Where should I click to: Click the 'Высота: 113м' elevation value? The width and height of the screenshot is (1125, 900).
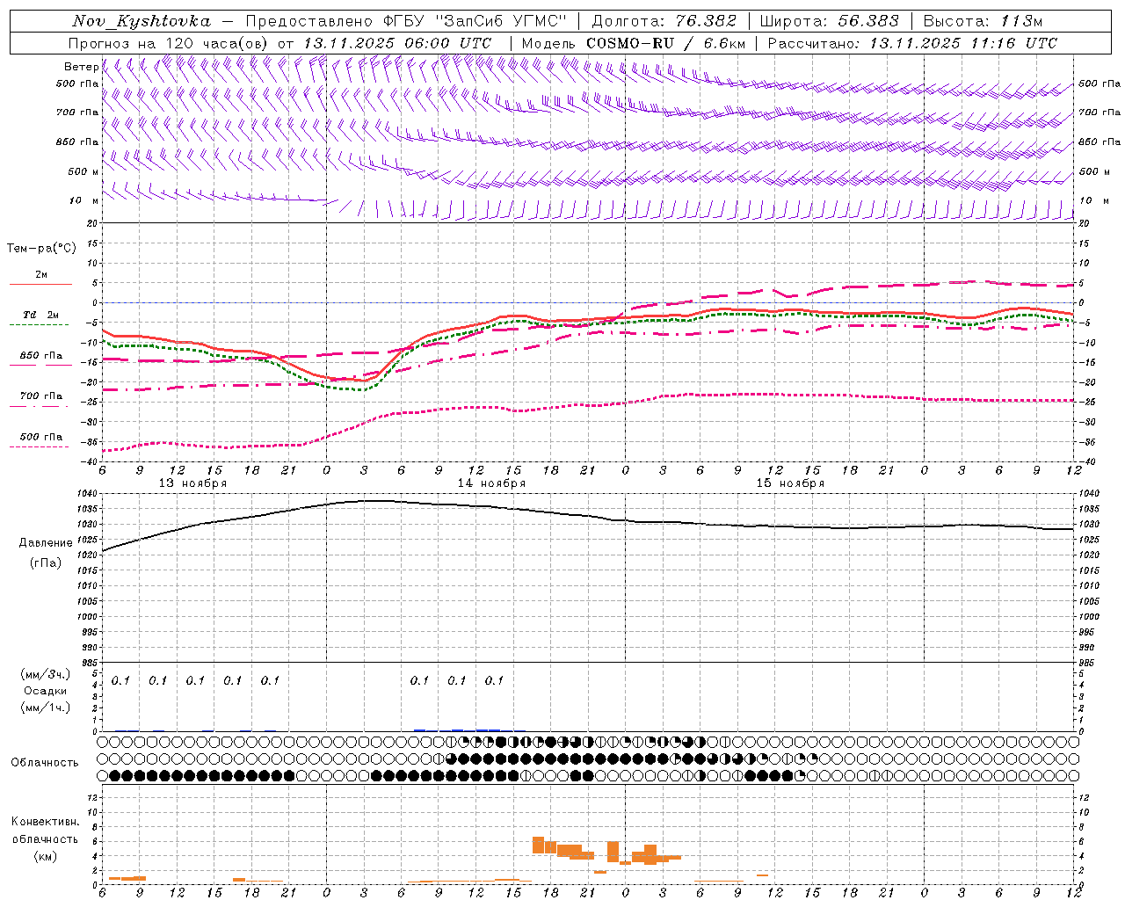point(983,21)
